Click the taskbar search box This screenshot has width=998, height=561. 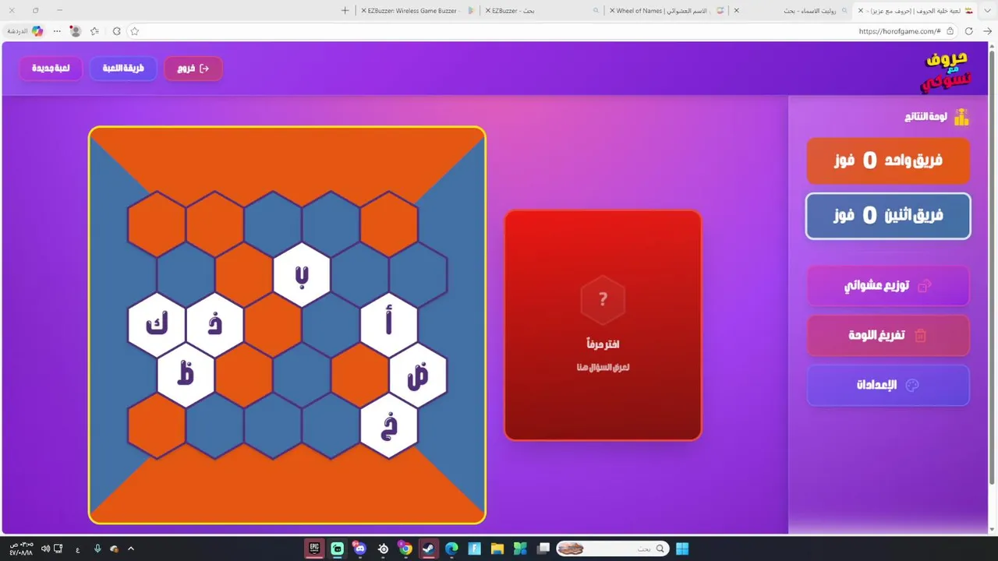click(x=612, y=549)
